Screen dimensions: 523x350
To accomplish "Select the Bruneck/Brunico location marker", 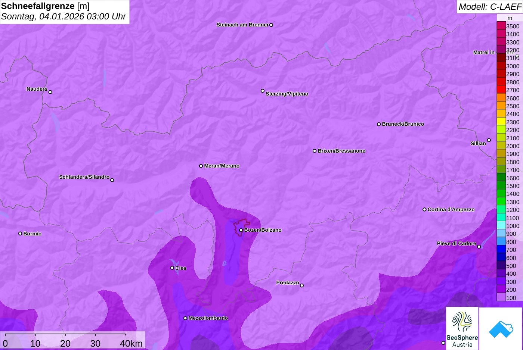I will pyautogui.click(x=379, y=124).
